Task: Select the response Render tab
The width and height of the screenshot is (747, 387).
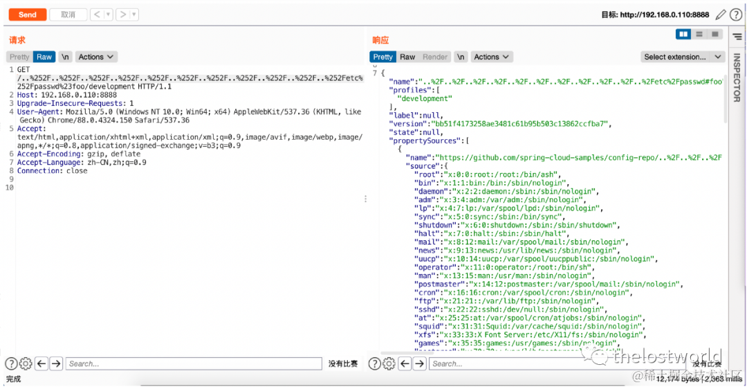Action: 435,57
